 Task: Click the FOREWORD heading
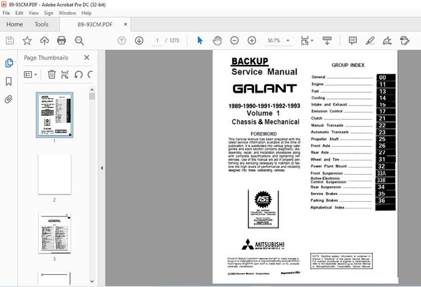point(263,134)
